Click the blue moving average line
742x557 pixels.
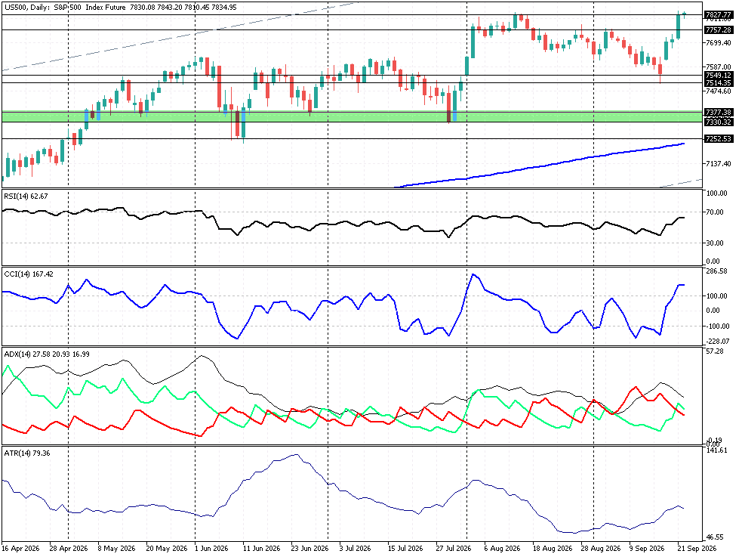point(540,167)
